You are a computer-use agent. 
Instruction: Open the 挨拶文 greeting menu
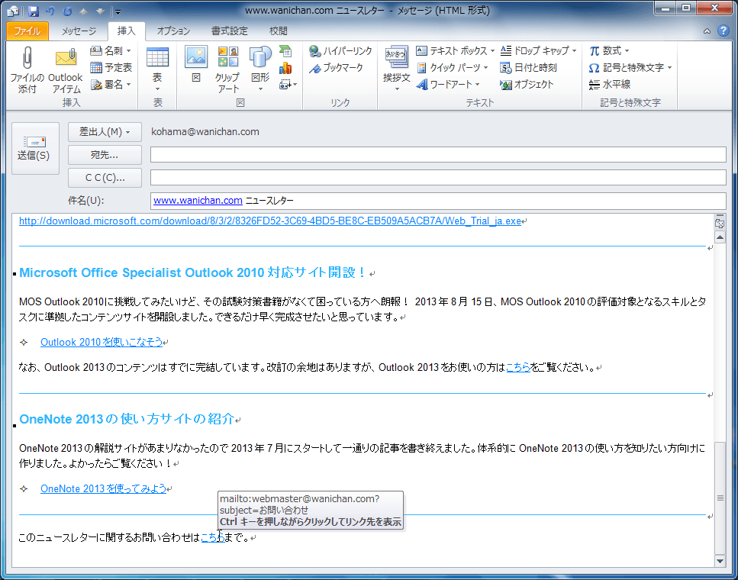pyautogui.click(x=397, y=69)
